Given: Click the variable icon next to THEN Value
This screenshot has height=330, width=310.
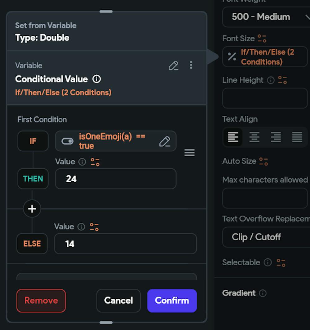Looking at the screenshot, I should click(x=95, y=162).
